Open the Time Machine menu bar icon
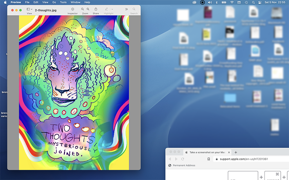The width and height of the screenshot is (289, 180). pyautogui.click(x=246, y=2)
